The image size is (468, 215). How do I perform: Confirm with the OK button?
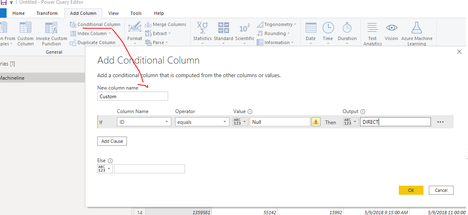pyautogui.click(x=411, y=190)
